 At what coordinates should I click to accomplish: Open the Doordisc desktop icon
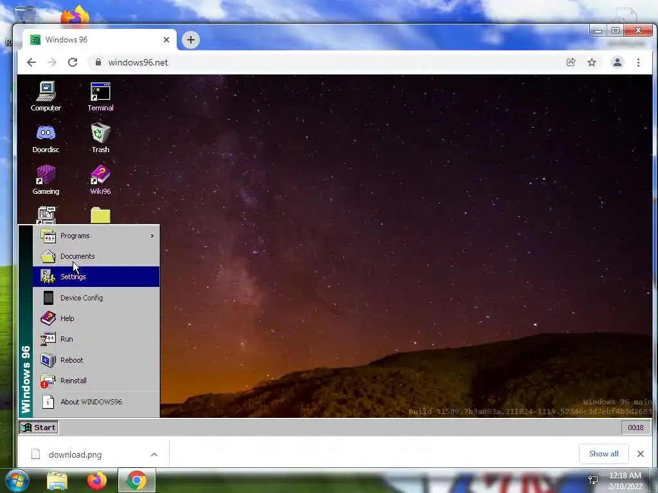46,139
